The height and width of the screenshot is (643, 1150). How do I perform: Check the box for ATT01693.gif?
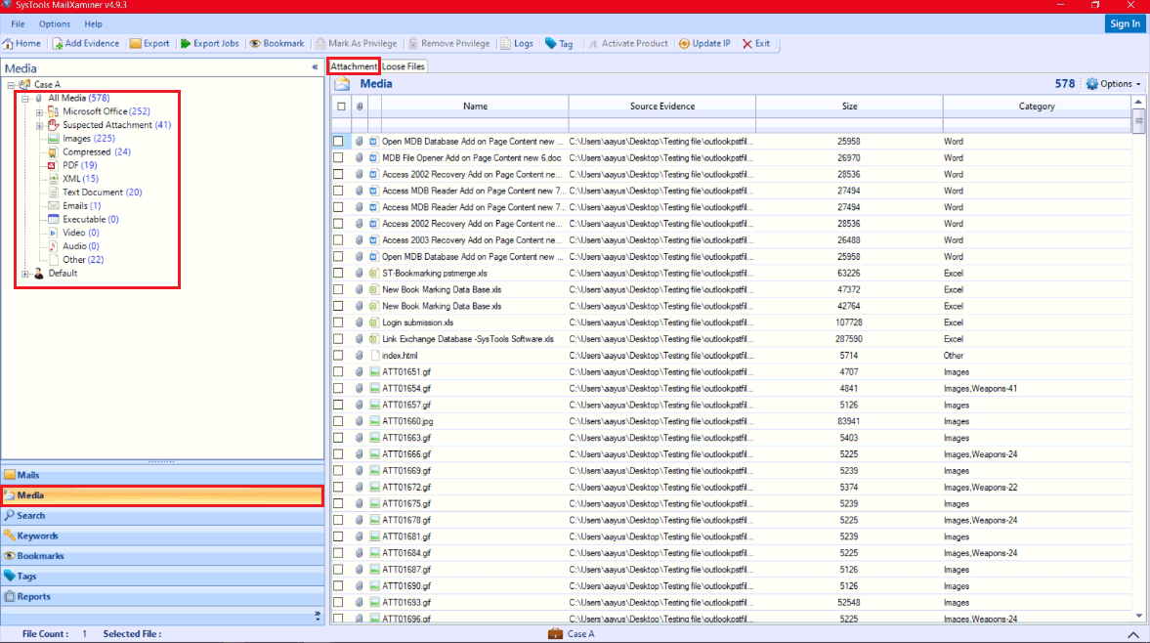[338, 603]
